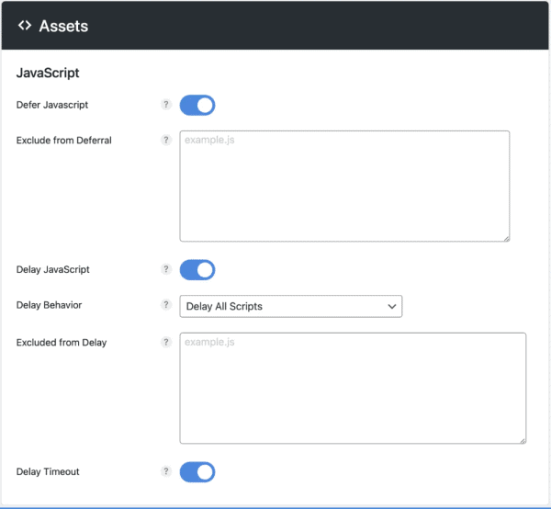The image size is (551, 509).
Task: Toggle the Delay Timeout switch
Action: coord(197,471)
